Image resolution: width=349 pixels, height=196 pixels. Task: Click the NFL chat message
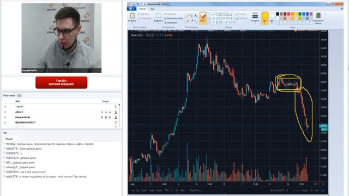(21, 163)
